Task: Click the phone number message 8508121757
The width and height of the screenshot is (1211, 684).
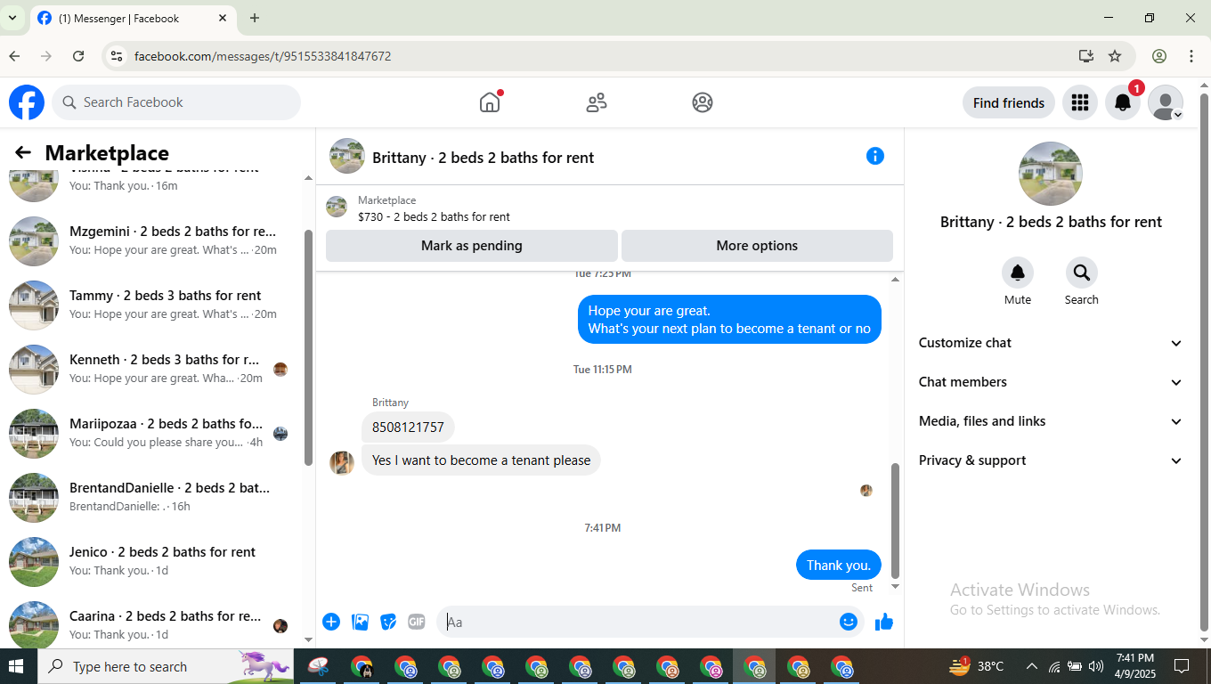Action: (408, 427)
